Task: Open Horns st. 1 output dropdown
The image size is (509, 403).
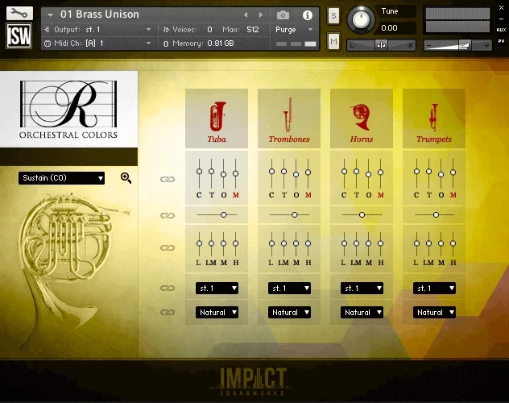Action: tap(362, 288)
